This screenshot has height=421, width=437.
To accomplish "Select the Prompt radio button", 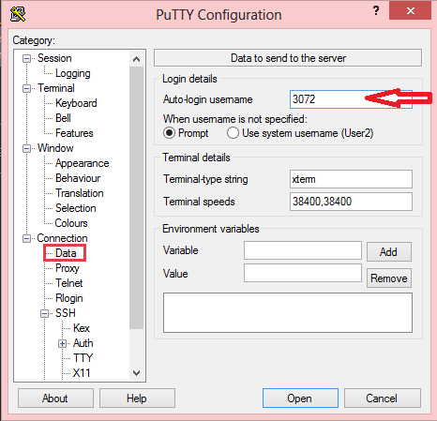I will pos(169,133).
